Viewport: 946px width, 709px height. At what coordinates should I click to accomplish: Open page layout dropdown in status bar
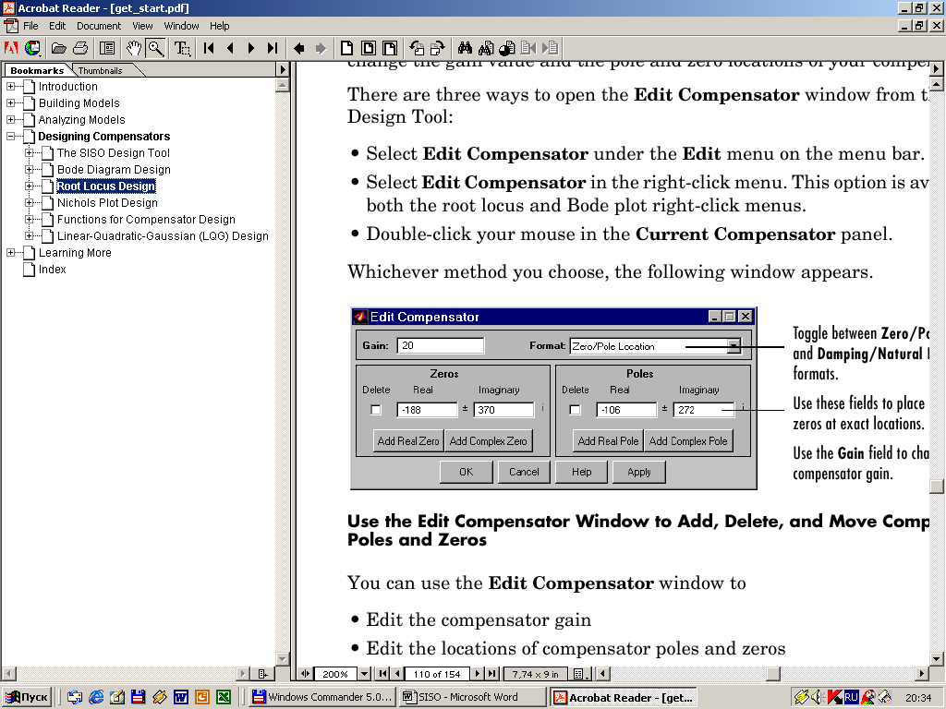point(580,673)
